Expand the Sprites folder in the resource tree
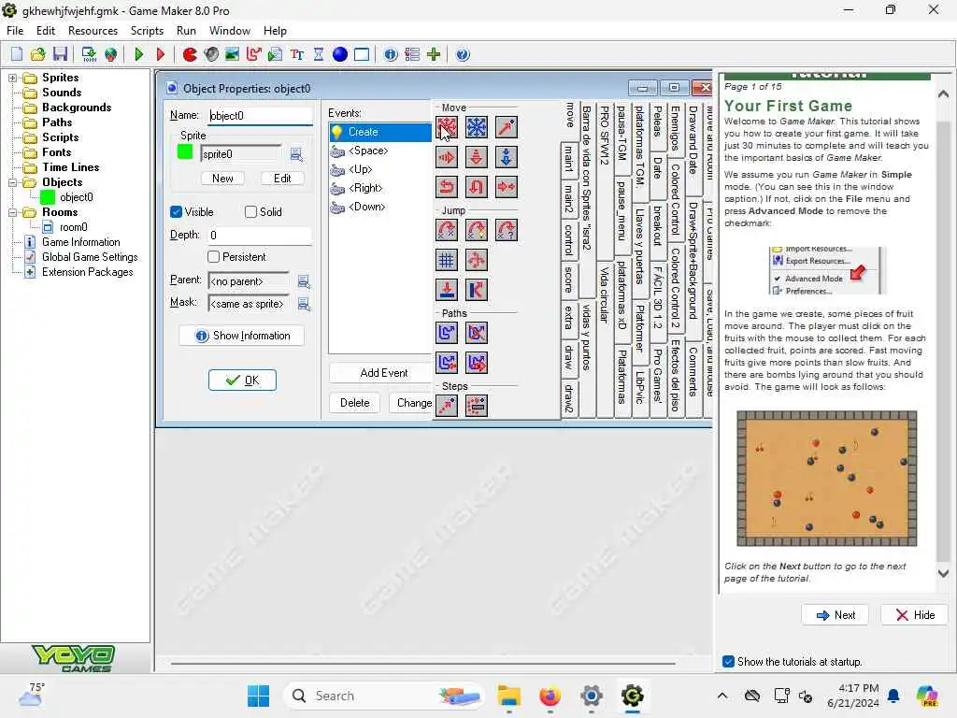The height and width of the screenshot is (718, 957). coord(12,78)
